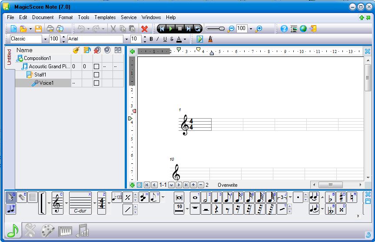Apply the natural accidental
The image size is (375, 242).
(352, 198)
